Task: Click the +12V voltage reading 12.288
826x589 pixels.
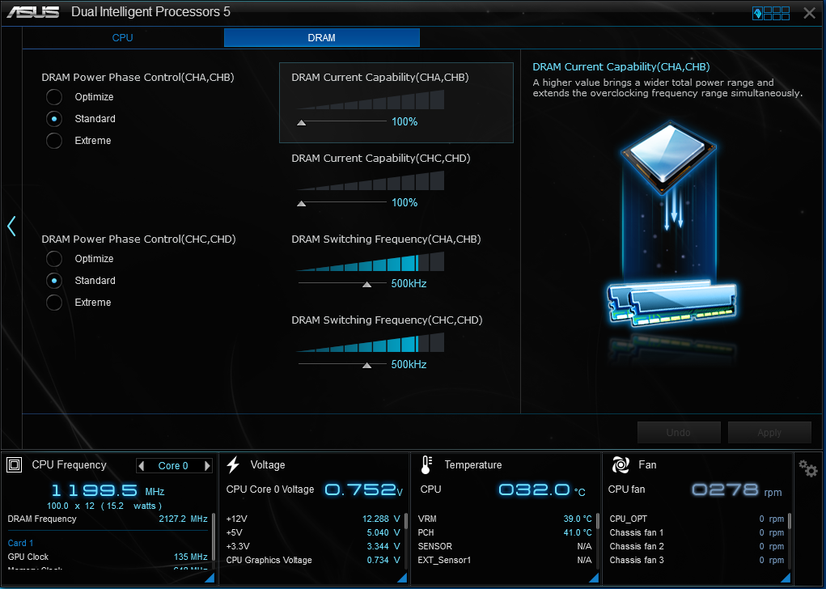Action: [381, 519]
